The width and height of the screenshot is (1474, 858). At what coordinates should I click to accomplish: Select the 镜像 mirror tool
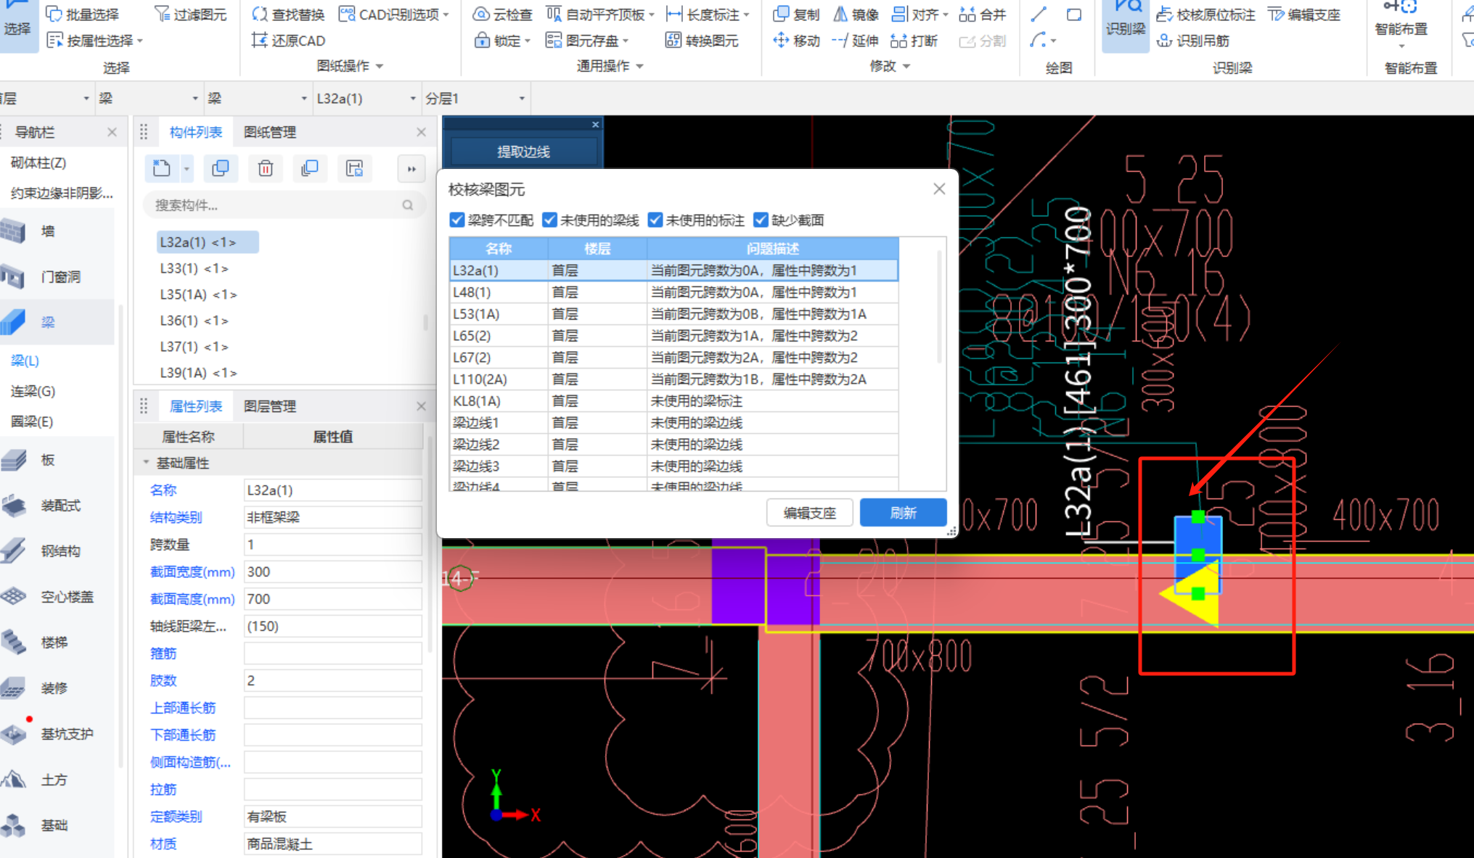pyautogui.click(x=856, y=15)
